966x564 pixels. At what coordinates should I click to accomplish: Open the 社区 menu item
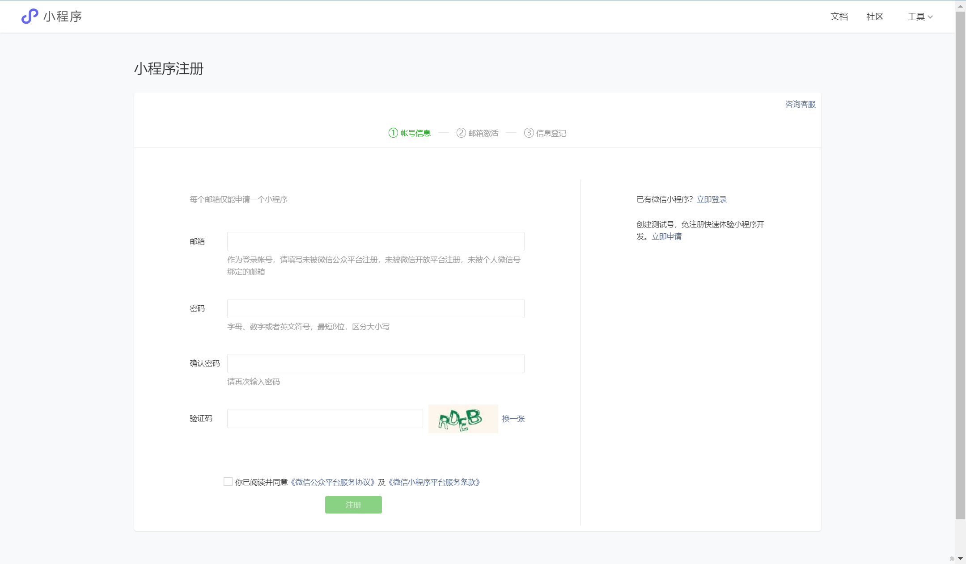pyautogui.click(x=875, y=17)
